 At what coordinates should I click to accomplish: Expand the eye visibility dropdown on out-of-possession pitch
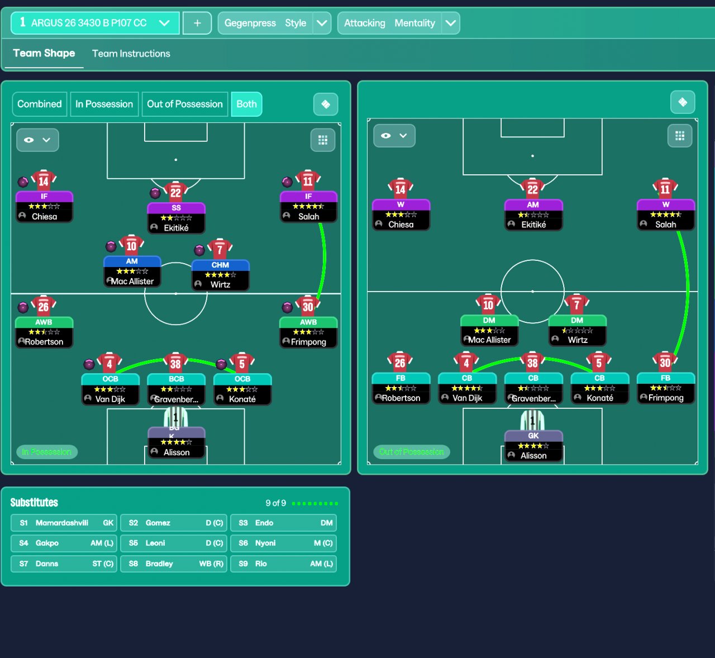tap(394, 136)
